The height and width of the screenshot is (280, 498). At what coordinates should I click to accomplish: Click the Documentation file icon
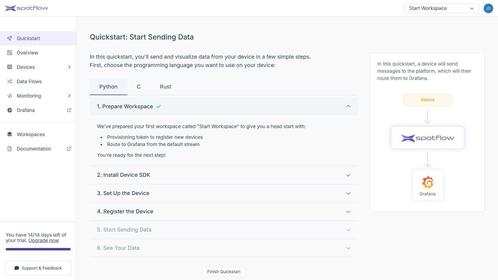click(x=10, y=149)
